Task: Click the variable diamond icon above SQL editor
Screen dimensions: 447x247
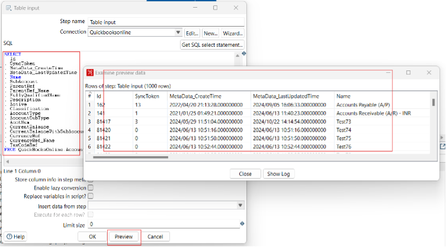Action: (x=243, y=54)
